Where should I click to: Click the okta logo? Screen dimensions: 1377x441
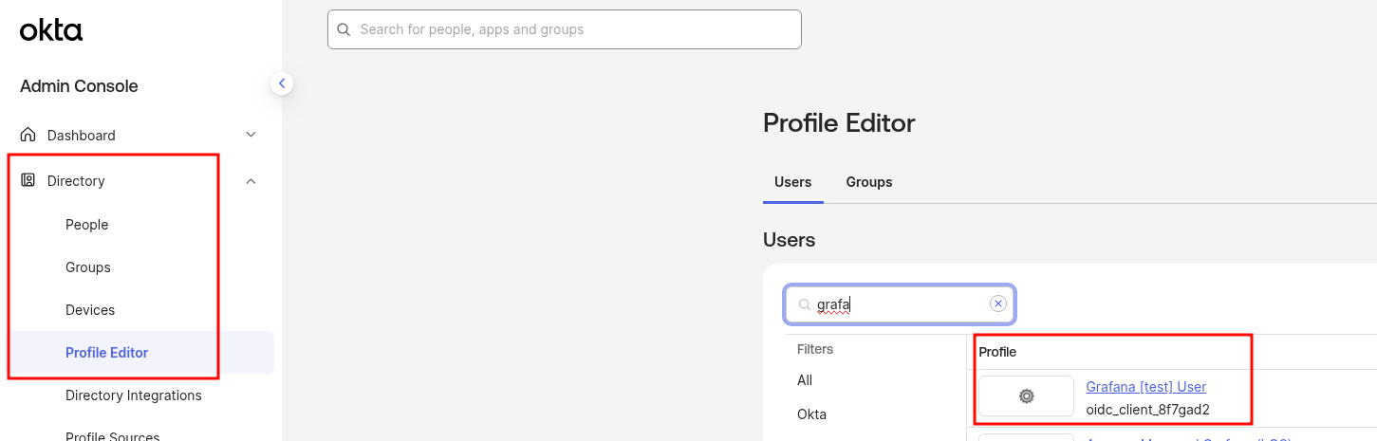tap(51, 30)
